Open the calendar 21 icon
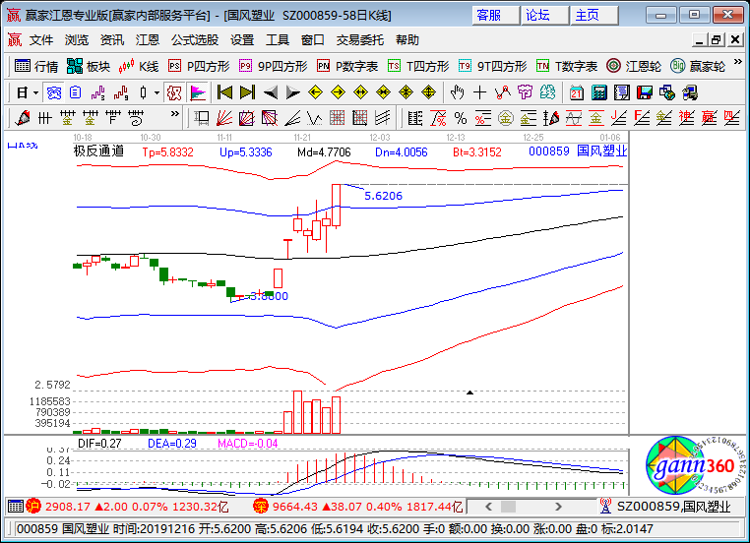750x543 pixels. coord(577,92)
